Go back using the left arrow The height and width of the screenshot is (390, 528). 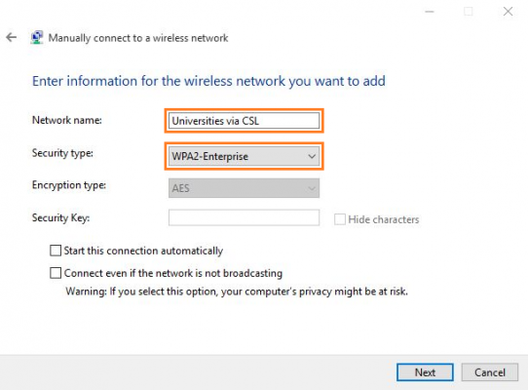pyautogui.click(x=12, y=37)
